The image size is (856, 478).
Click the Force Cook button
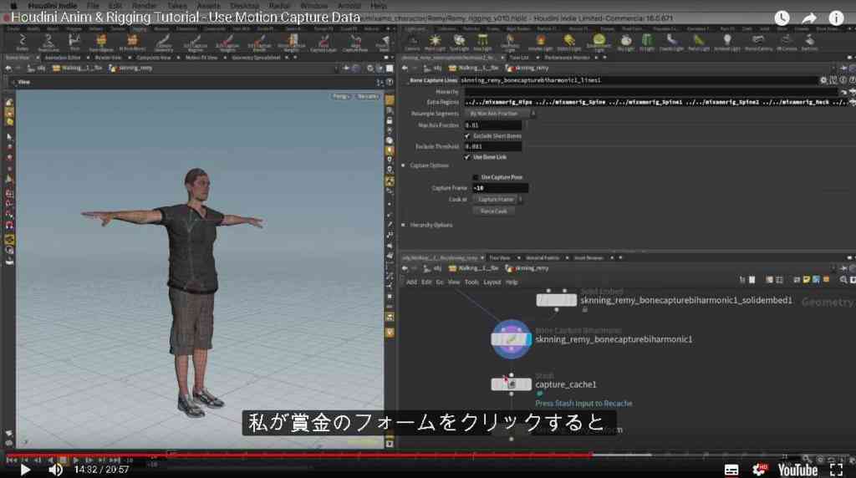point(494,211)
